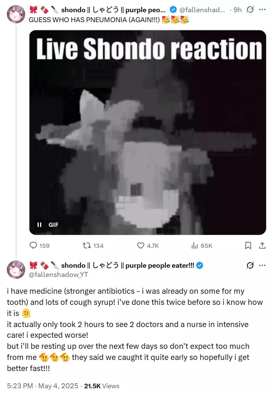Click the 5:23 PM May 4, 2025 timestamp
Screen dimensions: 273x394
tap(42, 386)
